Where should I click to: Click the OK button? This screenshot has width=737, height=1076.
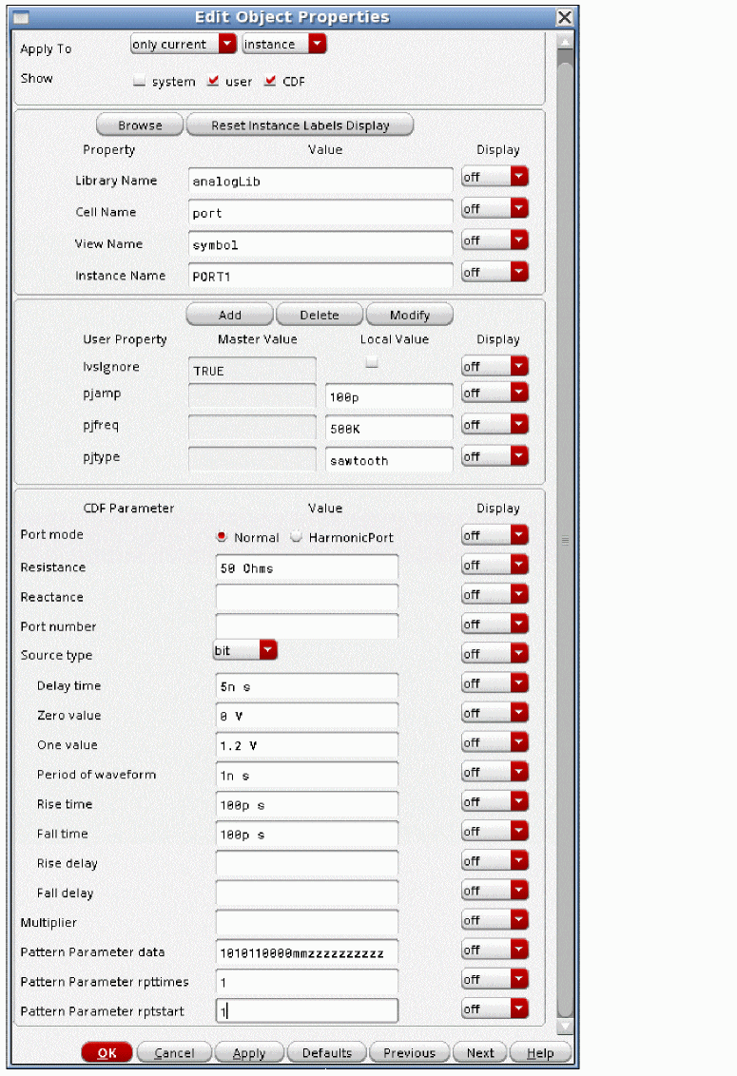(107, 1053)
